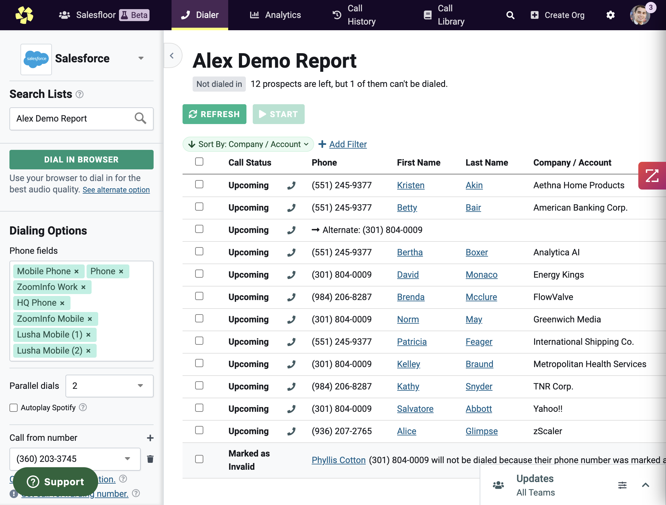Toggle the select-all header checkbox
This screenshot has height=505, width=666.
[199, 162]
